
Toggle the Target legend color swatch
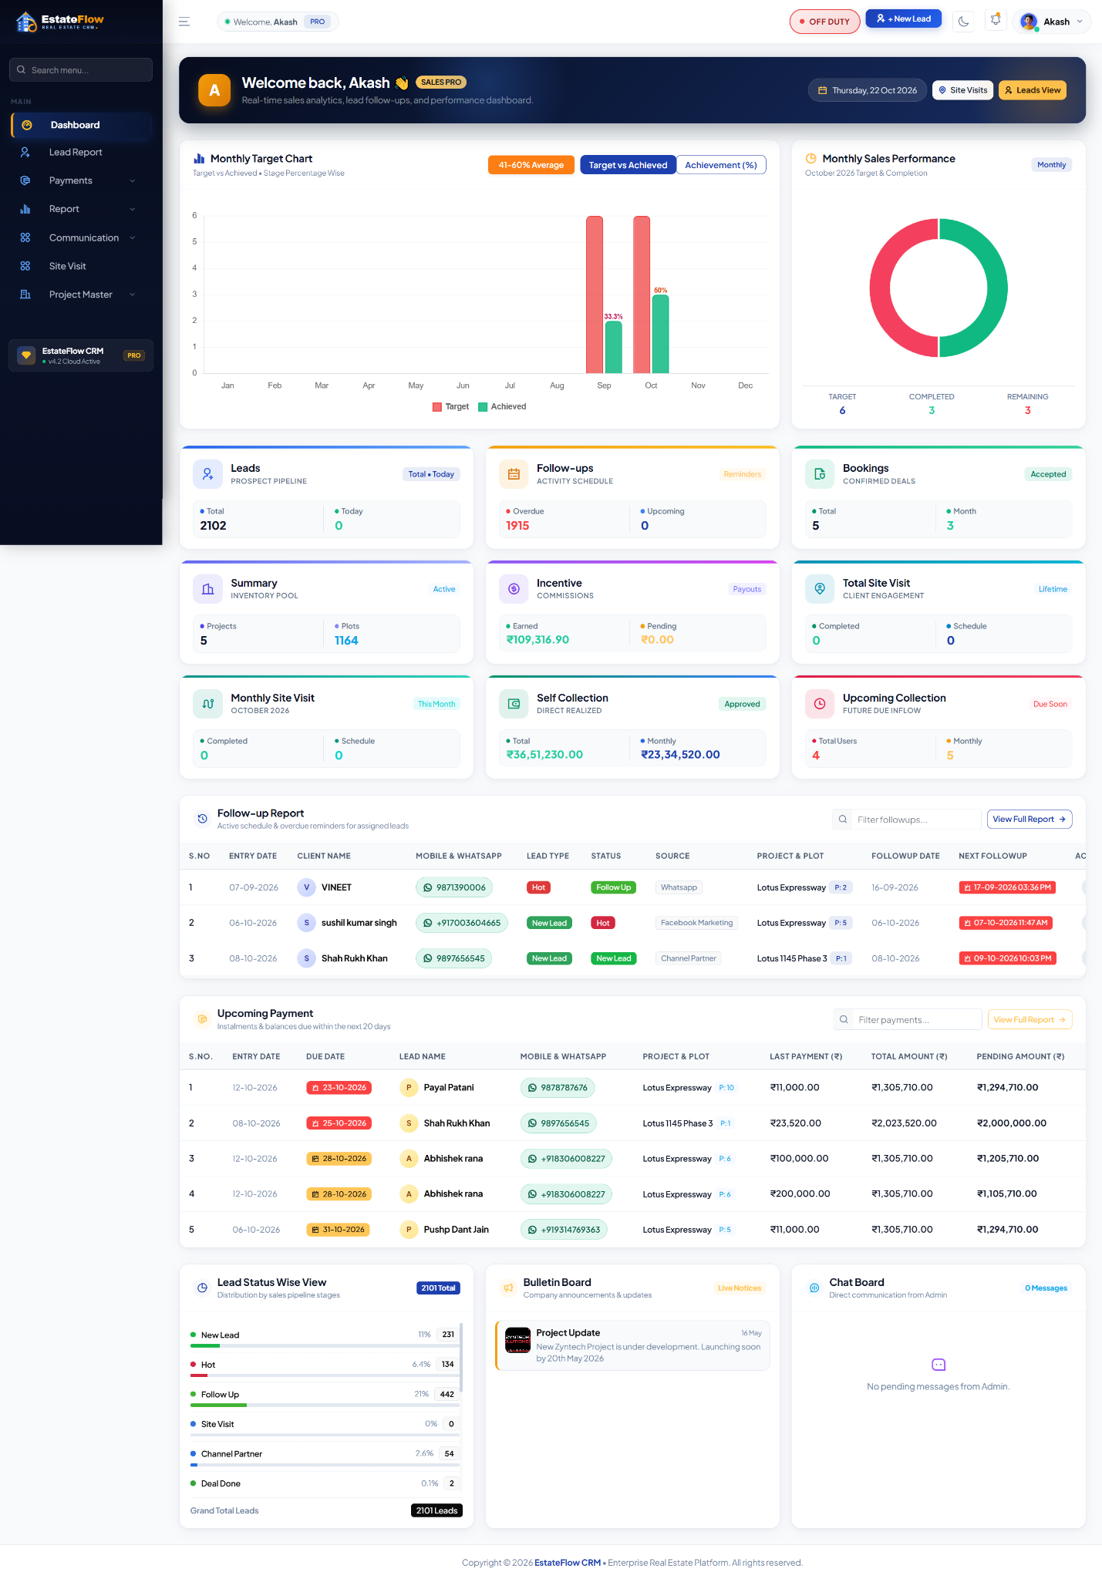(x=437, y=407)
